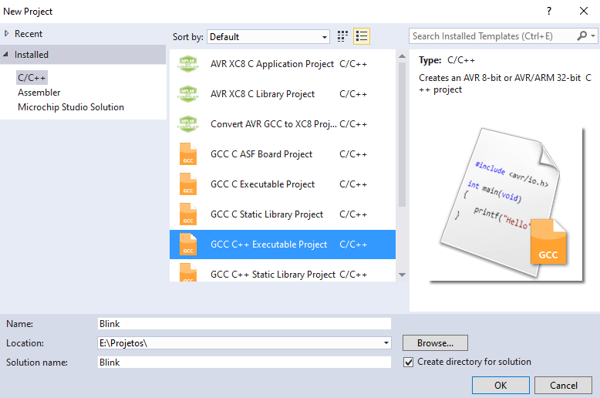Select GCC C Executable Project template
The image size is (600, 398).
(x=282, y=184)
